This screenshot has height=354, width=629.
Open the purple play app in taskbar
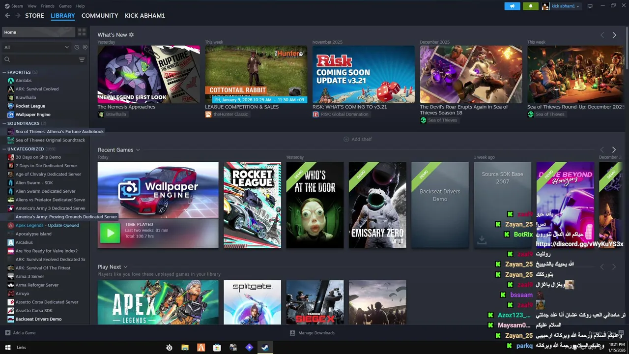click(x=249, y=348)
